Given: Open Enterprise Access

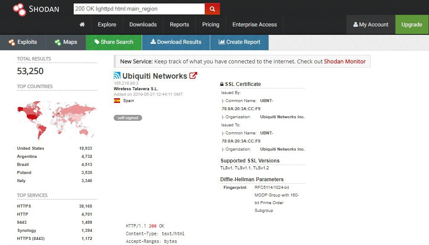Looking at the screenshot, I should point(255,24).
